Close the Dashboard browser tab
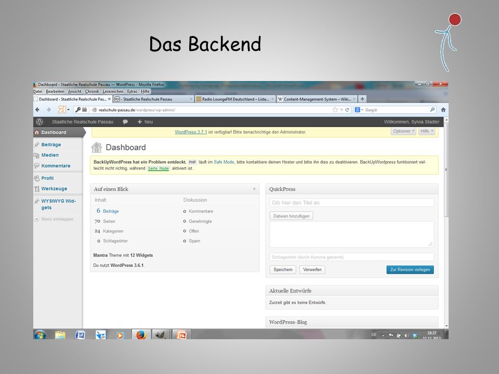 [x=109, y=99]
